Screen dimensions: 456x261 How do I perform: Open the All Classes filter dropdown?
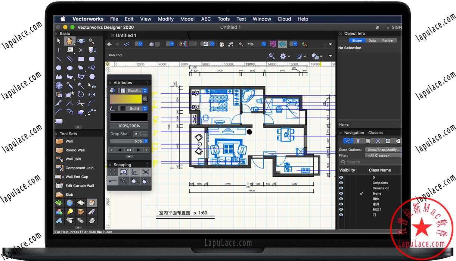point(383,155)
